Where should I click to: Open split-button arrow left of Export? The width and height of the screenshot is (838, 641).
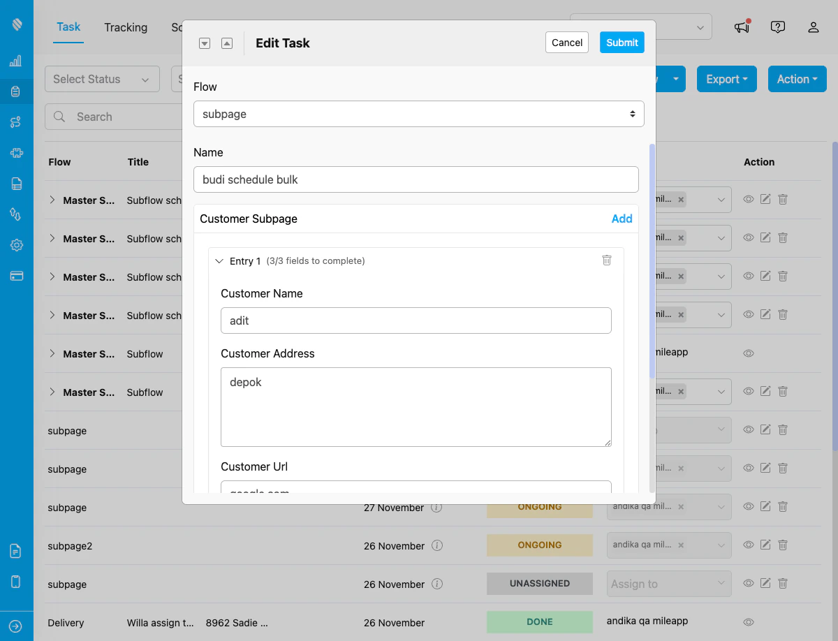(675, 79)
